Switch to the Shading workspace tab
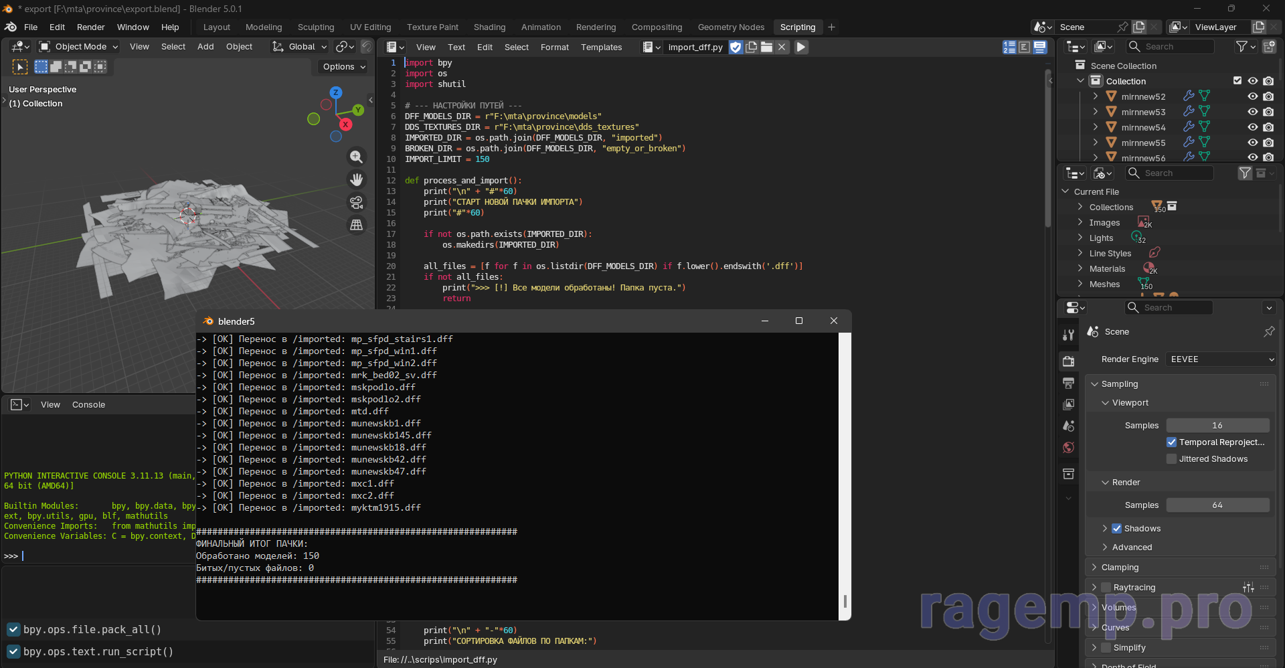 [489, 27]
